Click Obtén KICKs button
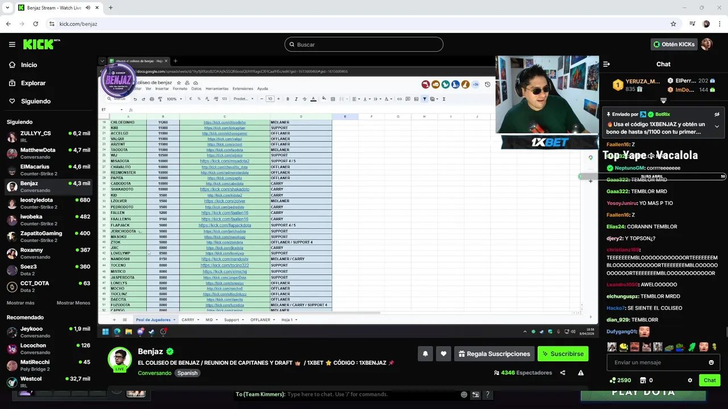The width and height of the screenshot is (728, 409). 674,44
